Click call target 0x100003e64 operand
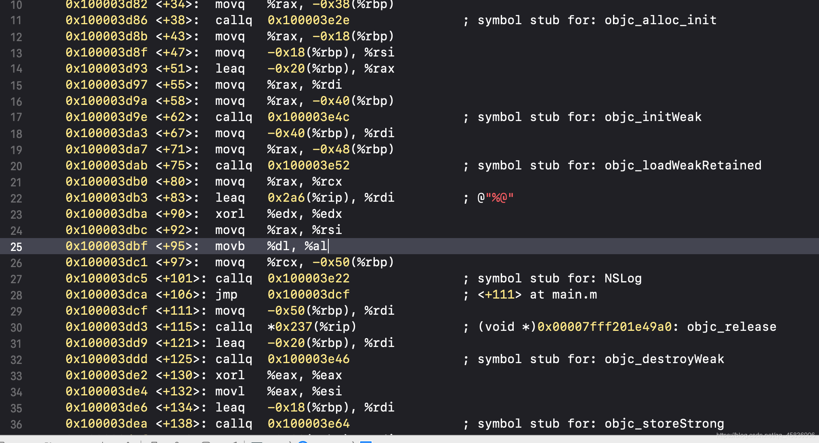The image size is (819, 443). [x=309, y=424]
